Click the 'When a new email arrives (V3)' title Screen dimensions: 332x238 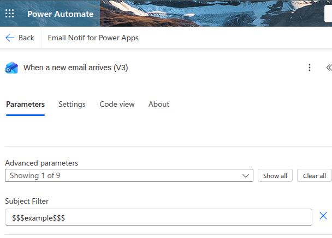tap(75, 68)
